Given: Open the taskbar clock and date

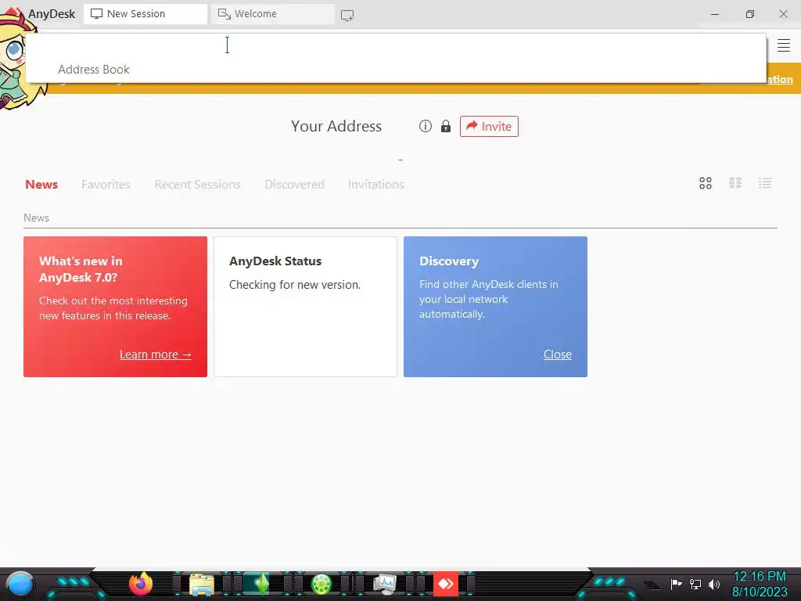Looking at the screenshot, I should [760, 584].
